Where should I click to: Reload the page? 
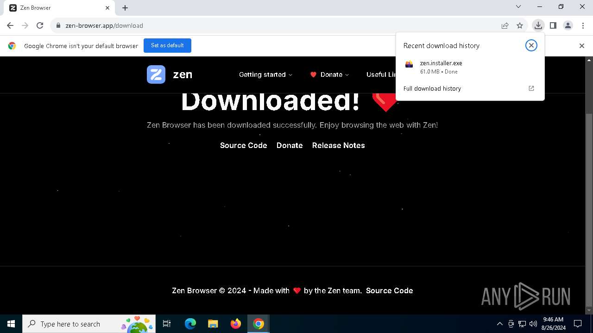(x=40, y=25)
